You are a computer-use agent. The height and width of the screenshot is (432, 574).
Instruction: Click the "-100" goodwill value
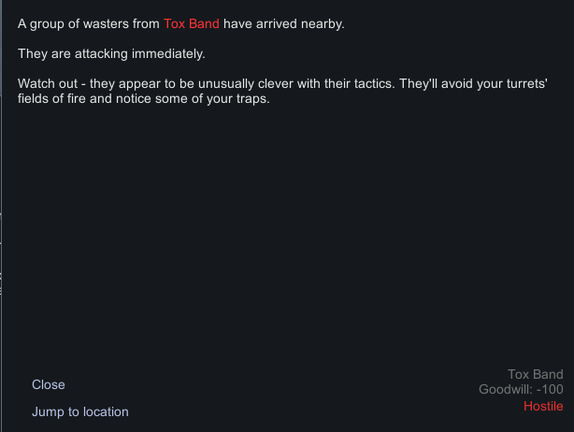tap(547, 390)
